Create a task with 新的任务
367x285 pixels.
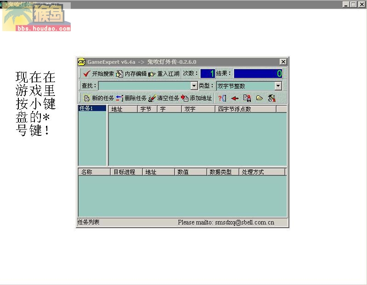pos(99,98)
